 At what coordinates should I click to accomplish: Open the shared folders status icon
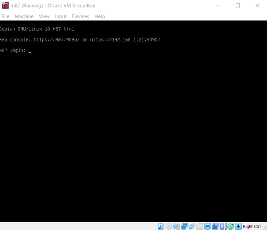200,226
